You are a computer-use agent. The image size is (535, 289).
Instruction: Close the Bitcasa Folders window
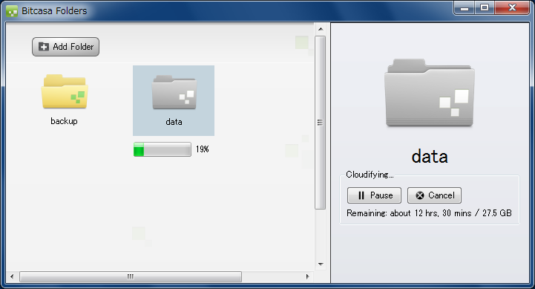point(512,8)
